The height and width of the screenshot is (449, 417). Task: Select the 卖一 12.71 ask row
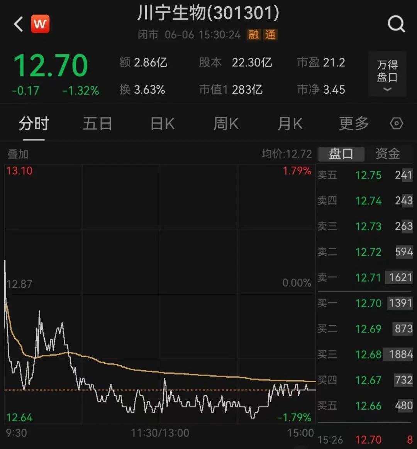click(x=365, y=277)
